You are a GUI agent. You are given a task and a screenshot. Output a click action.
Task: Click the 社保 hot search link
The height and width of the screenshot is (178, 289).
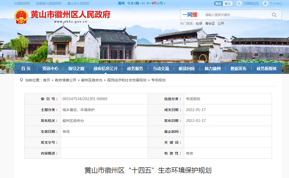click(x=199, y=23)
